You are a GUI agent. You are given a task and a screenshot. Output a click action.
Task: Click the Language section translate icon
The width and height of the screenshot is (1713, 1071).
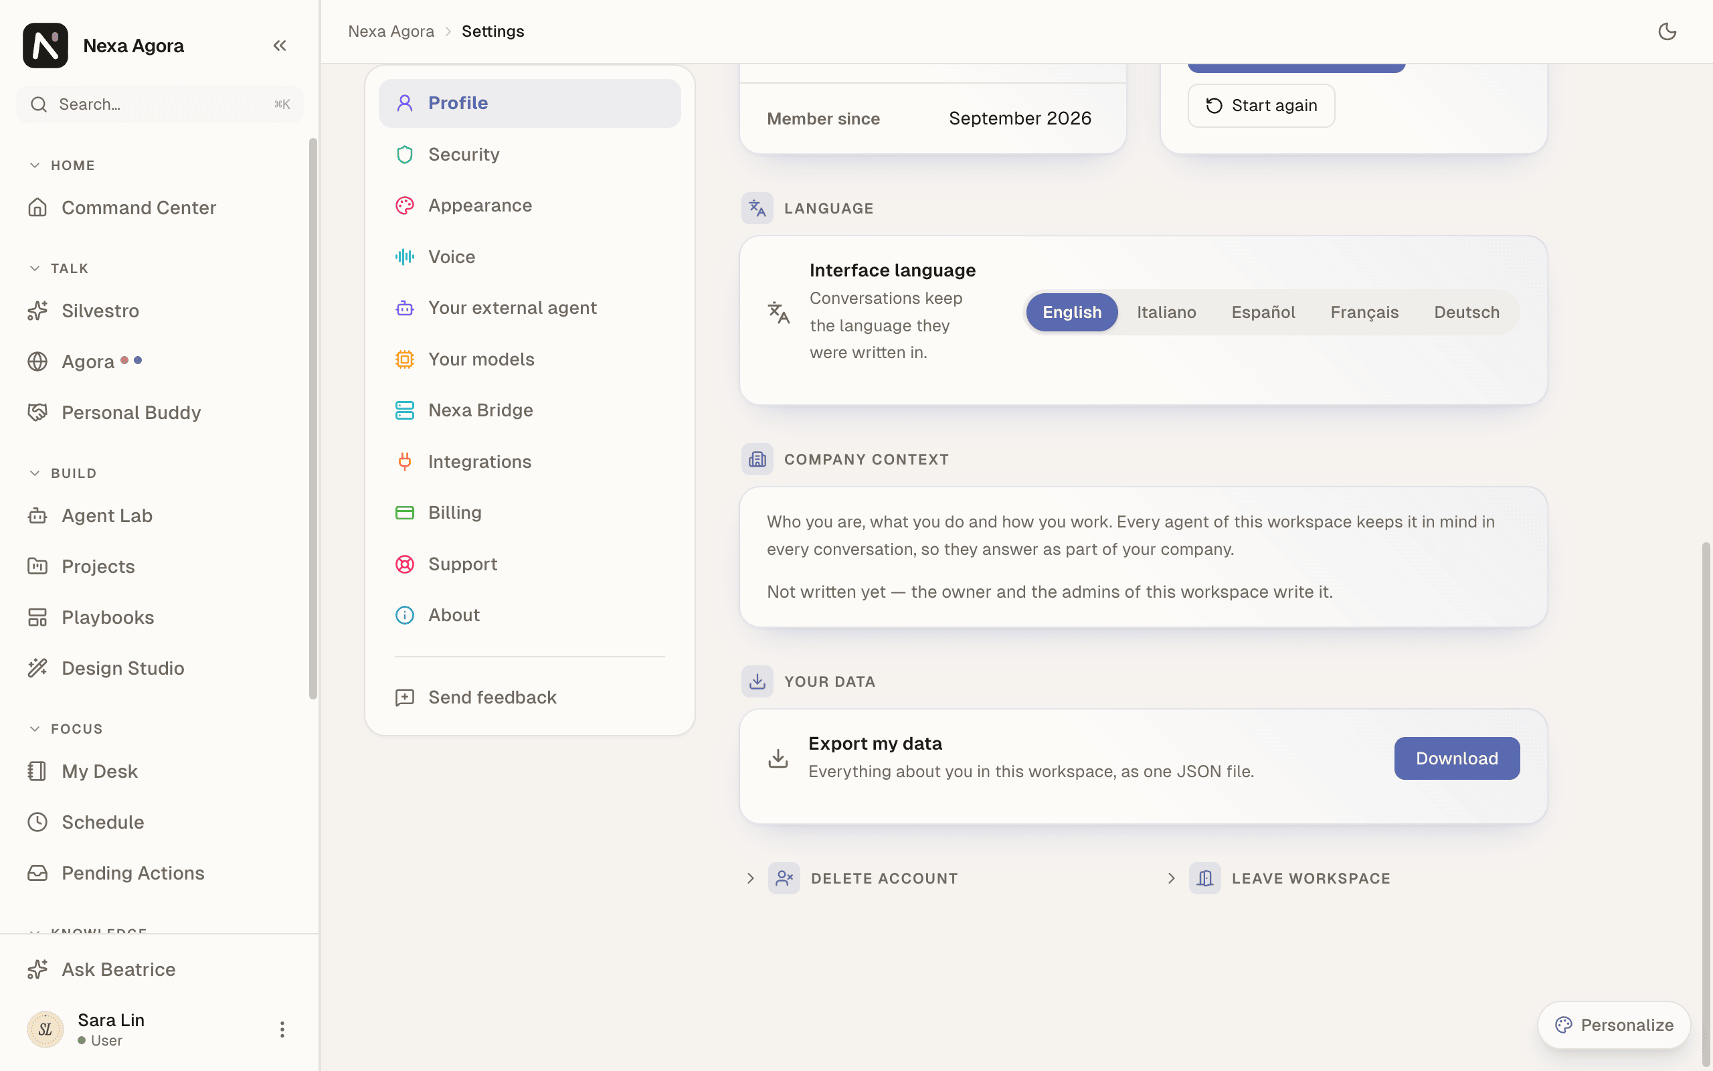tap(757, 208)
